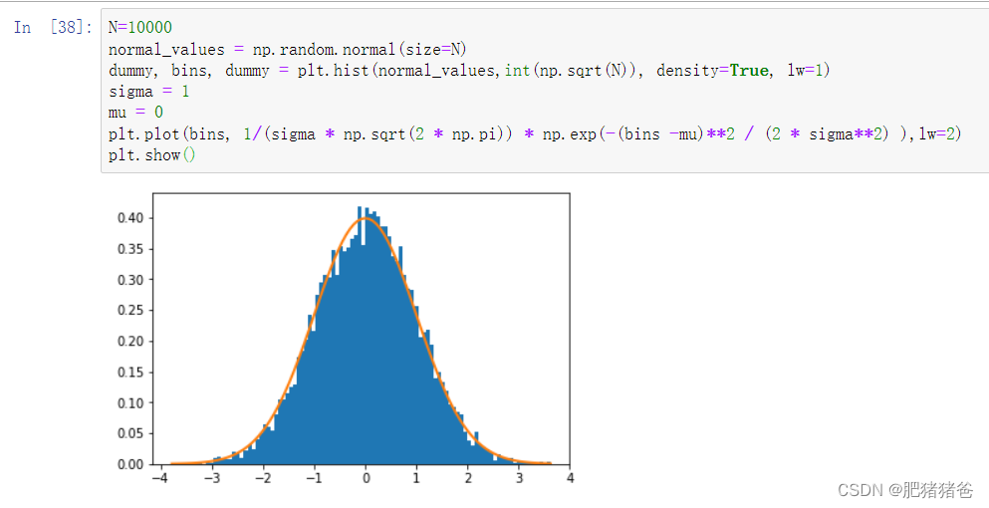This screenshot has height=508, width=989.
Task: Click the 0.10 y-axis tick label
Action: [130, 402]
